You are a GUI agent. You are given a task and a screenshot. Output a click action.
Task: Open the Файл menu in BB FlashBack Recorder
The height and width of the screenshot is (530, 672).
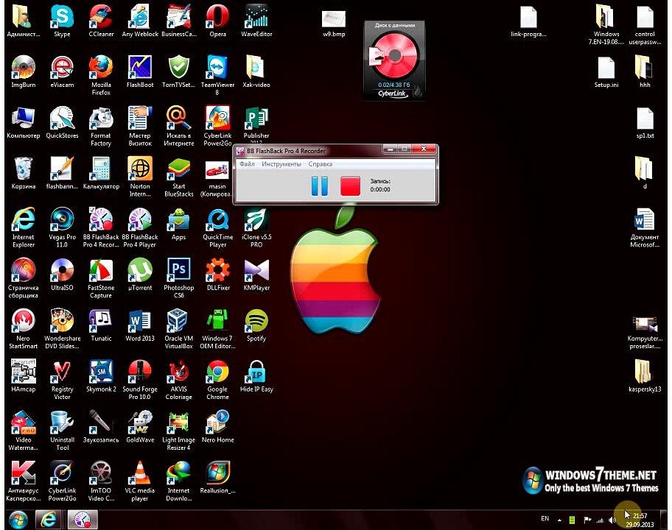[x=247, y=164]
